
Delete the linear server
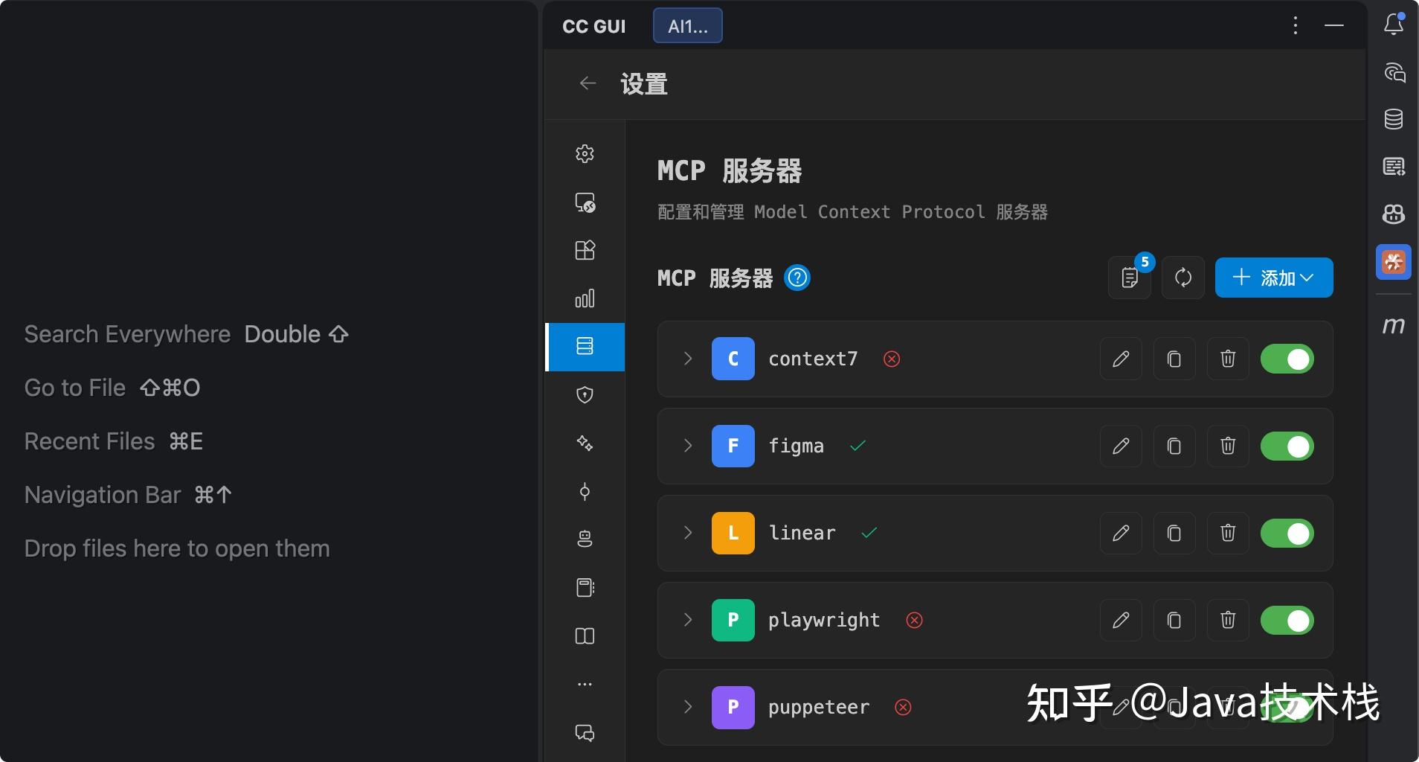pyautogui.click(x=1228, y=533)
